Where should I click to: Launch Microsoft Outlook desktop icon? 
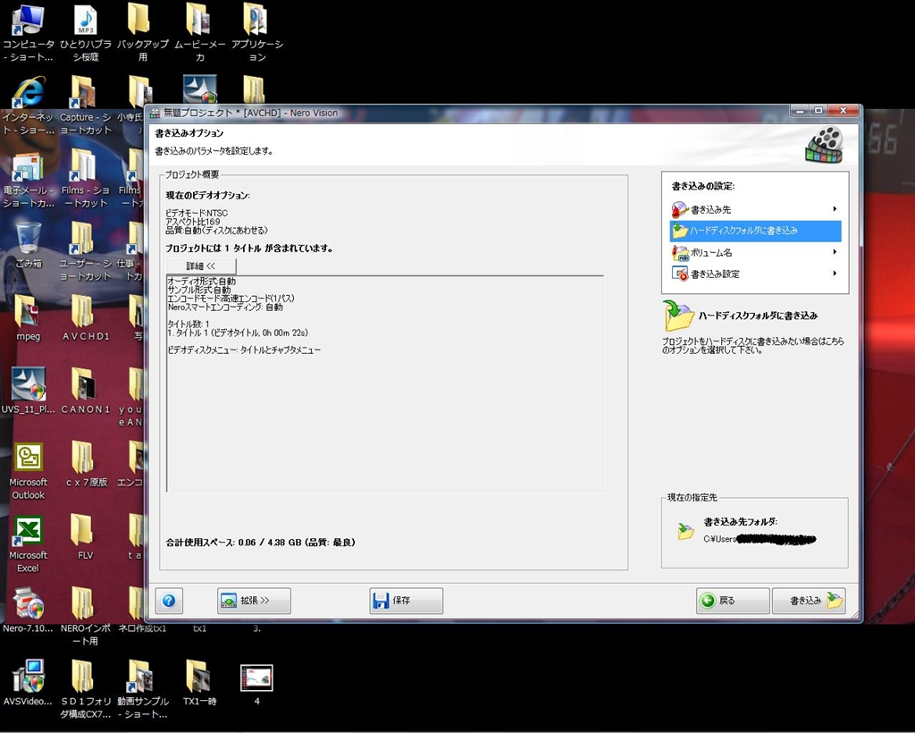[x=28, y=470]
